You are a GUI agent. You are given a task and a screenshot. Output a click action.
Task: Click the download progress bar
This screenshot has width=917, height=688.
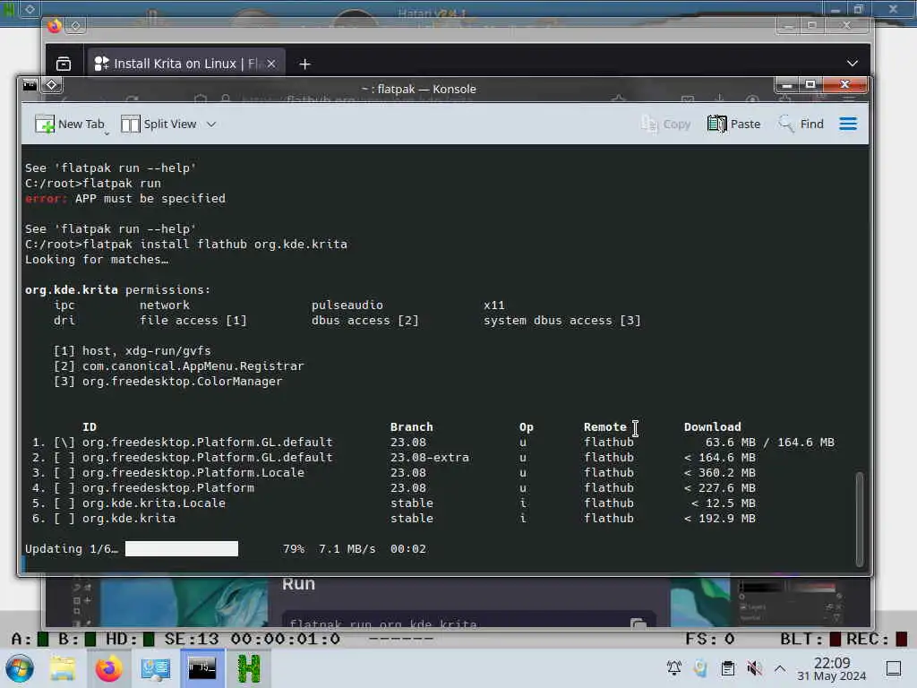[x=181, y=549]
